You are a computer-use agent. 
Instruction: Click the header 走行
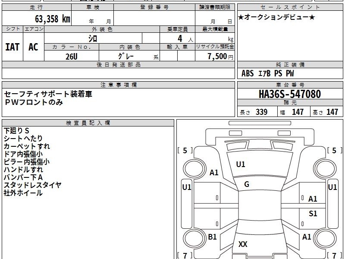click(36, 7)
